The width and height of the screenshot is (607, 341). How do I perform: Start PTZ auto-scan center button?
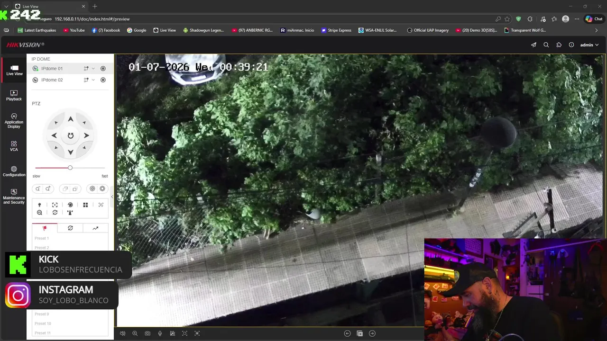[70, 135]
